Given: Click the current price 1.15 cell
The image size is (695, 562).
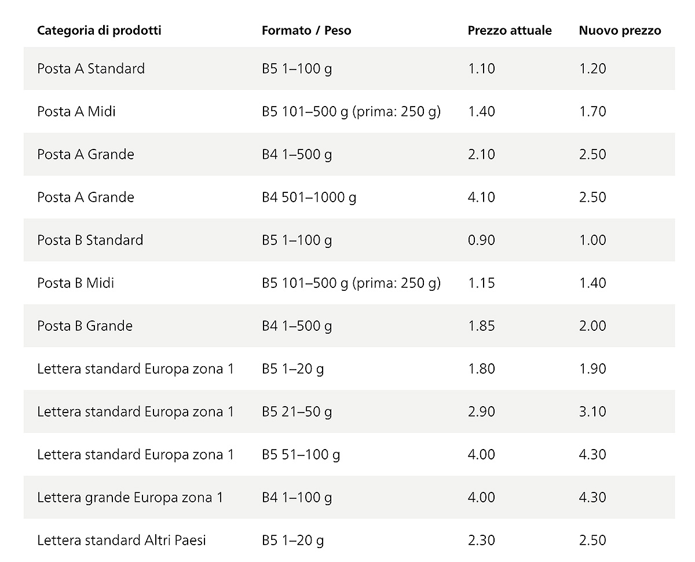Looking at the screenshot, I should [481, 283].
